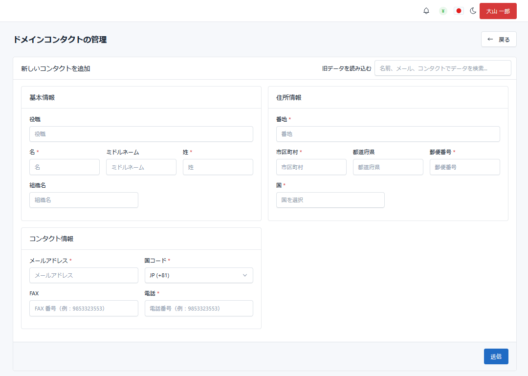Click the 戻る back button
Image resolution: width=528 pixels, height=376 pixels.
pos(499,40)
